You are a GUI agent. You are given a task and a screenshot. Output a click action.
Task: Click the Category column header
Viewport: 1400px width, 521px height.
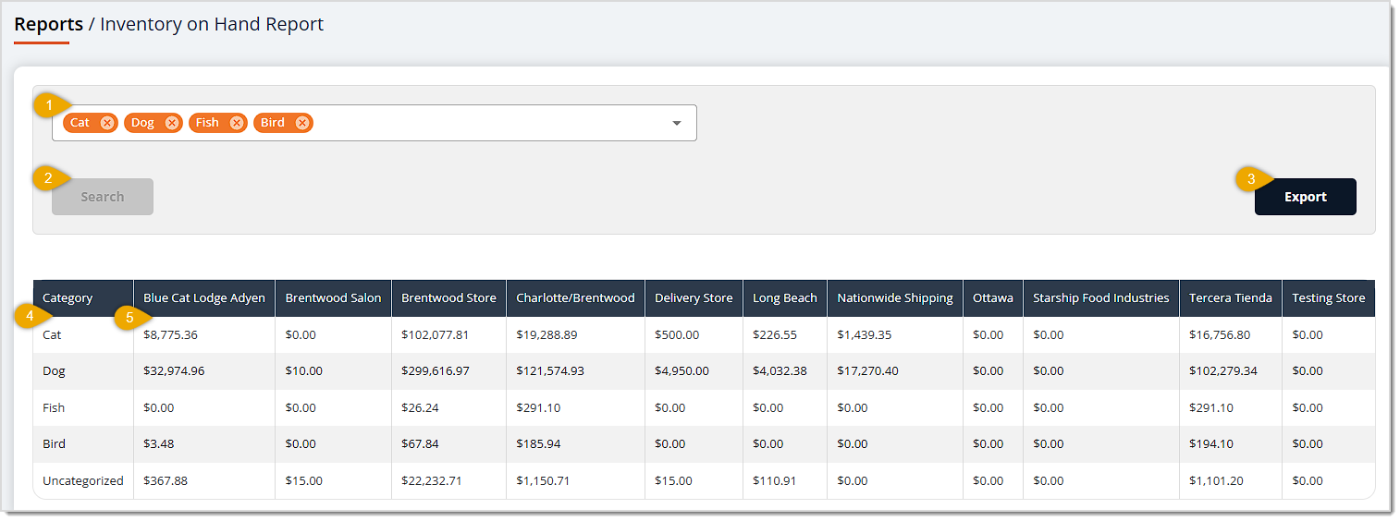coord(83,298)
